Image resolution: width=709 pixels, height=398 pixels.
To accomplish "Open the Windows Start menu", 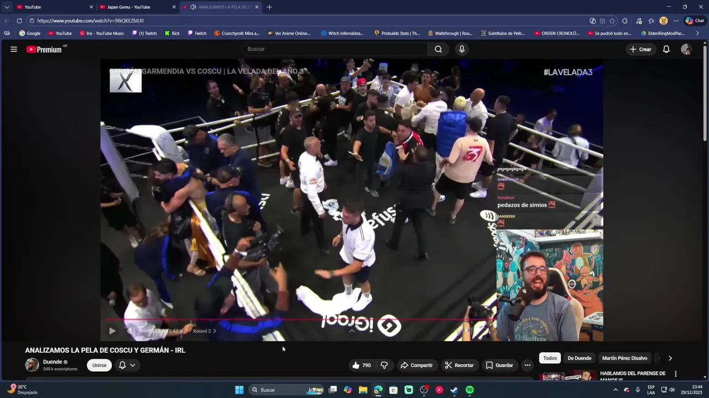I will [x=239, y=390].
